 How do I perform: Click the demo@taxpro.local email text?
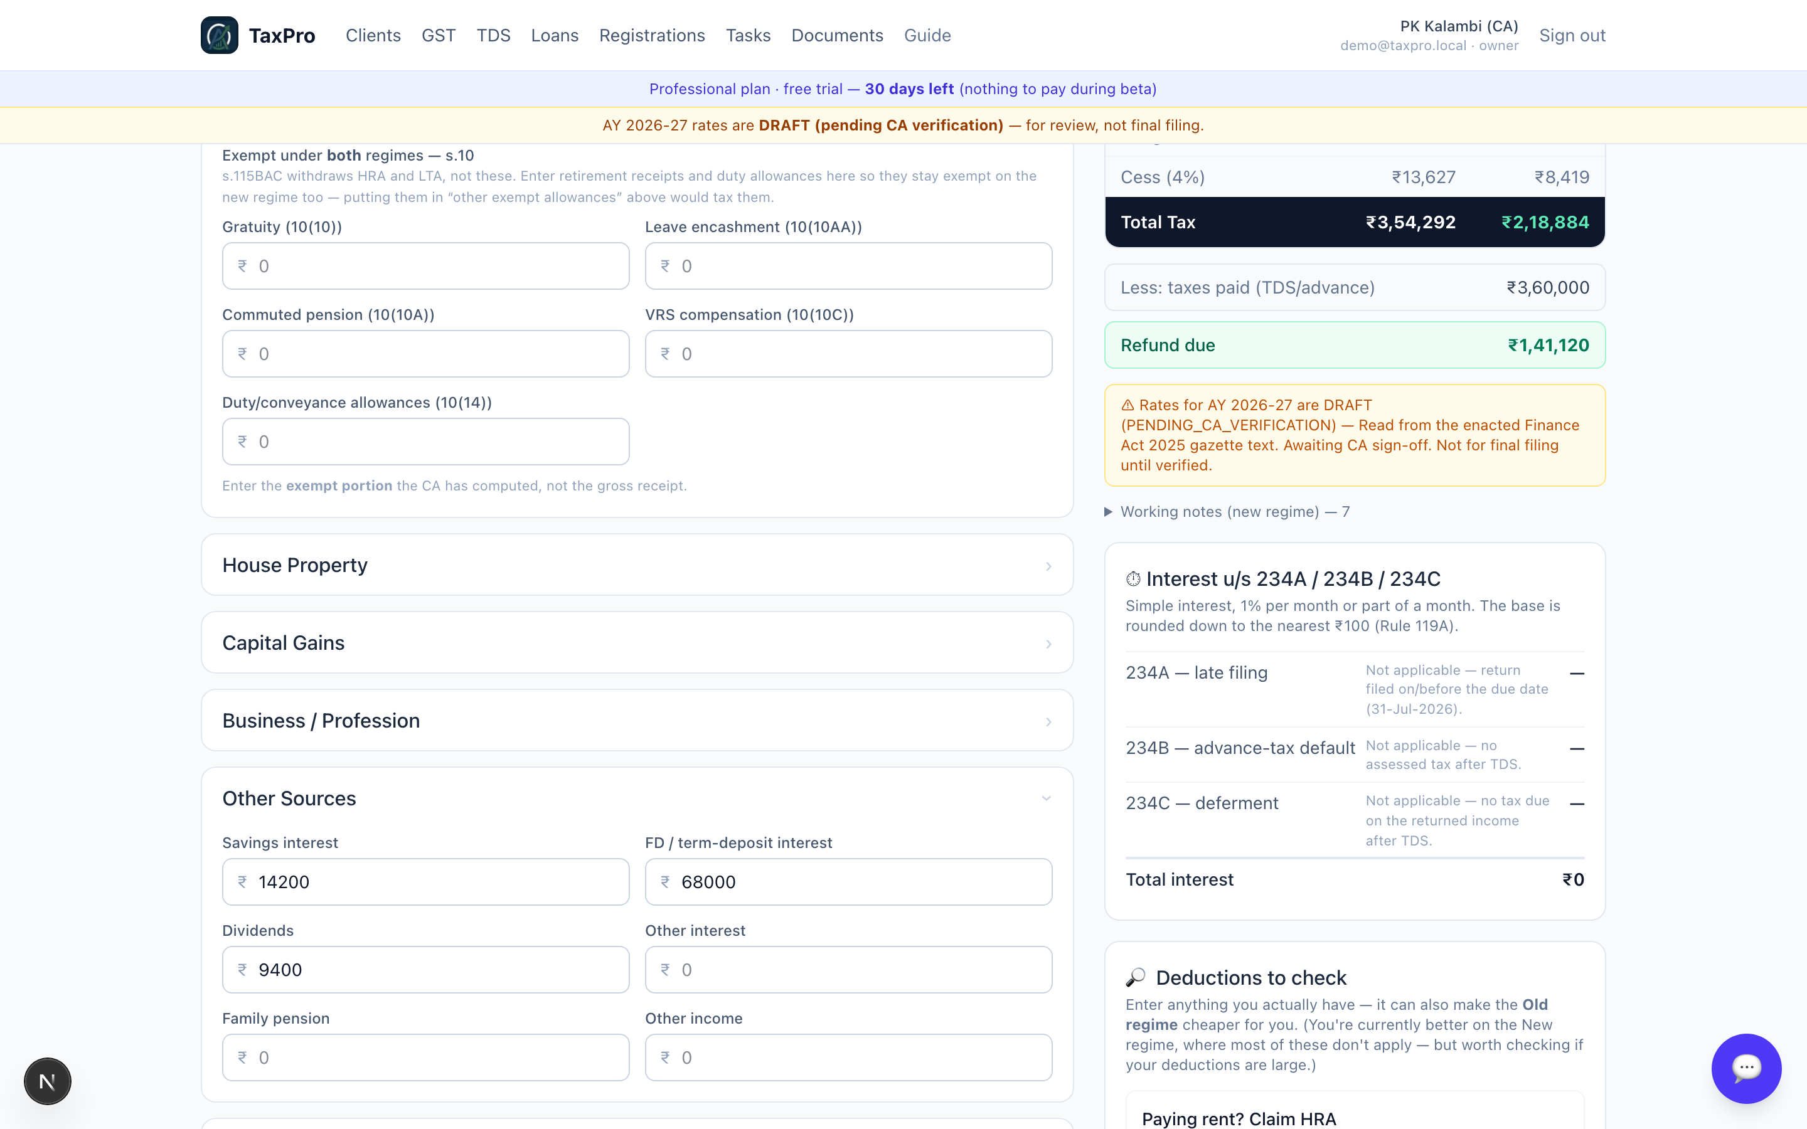point(1403,46)
